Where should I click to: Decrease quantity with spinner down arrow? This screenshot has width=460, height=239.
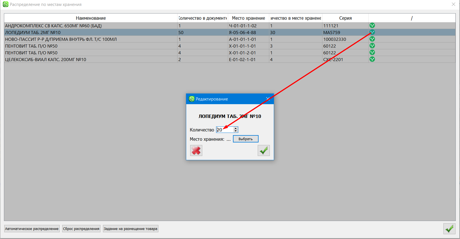pos(236,131)
